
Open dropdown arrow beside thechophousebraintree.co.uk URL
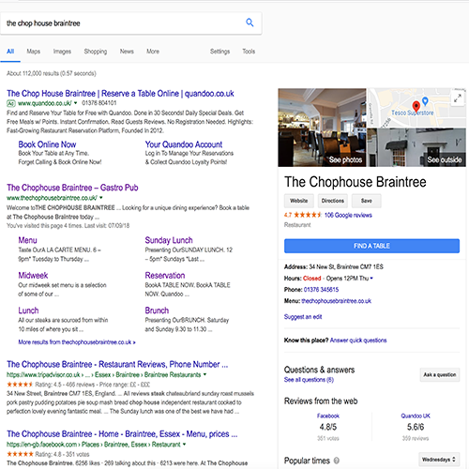[101, 198]
